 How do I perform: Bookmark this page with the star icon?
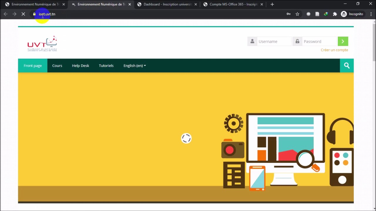tap(297, 14)
